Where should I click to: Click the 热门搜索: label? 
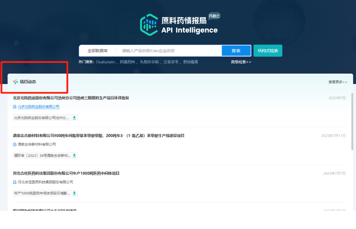(86, 62)
